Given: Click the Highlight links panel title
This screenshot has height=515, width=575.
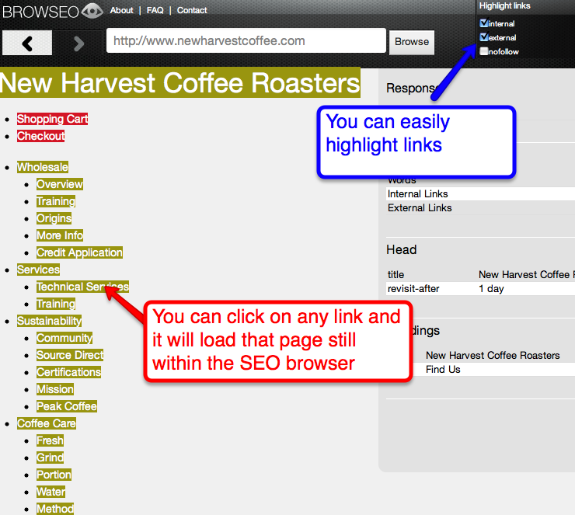Looking at the screenshot, I should [x=504, y=6].
